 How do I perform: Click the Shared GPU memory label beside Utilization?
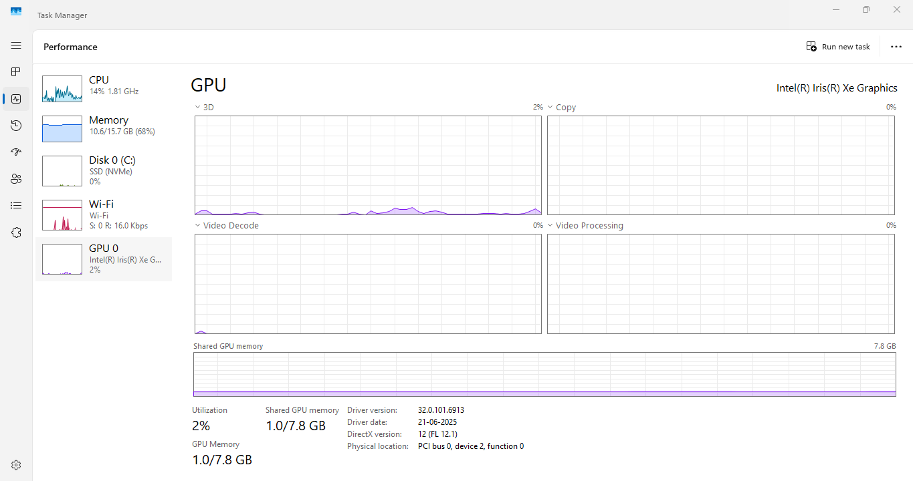(x=302, y=410)
